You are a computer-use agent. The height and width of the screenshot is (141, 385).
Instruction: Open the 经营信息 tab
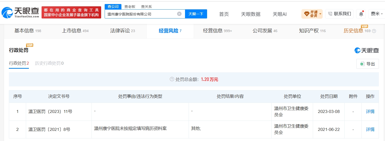coord(217,31)
